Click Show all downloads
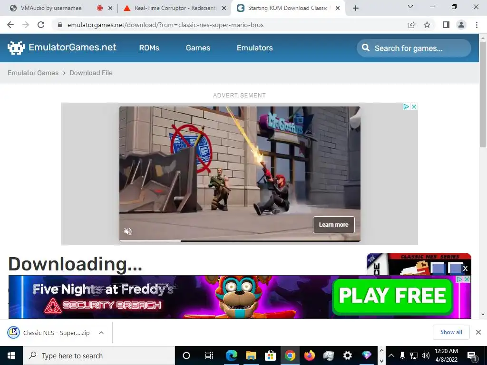Screen dimensions: 487x365 click(451, 332)
